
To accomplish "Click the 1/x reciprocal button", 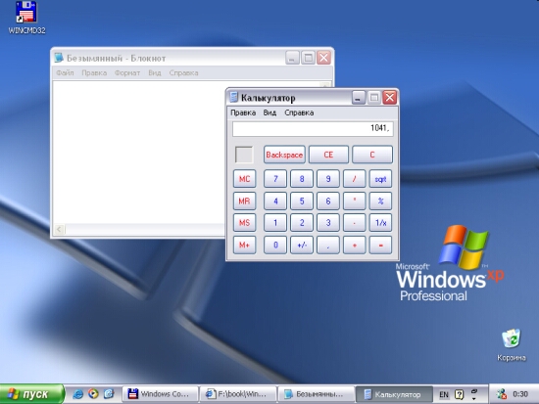I will (x=380, y=223).
